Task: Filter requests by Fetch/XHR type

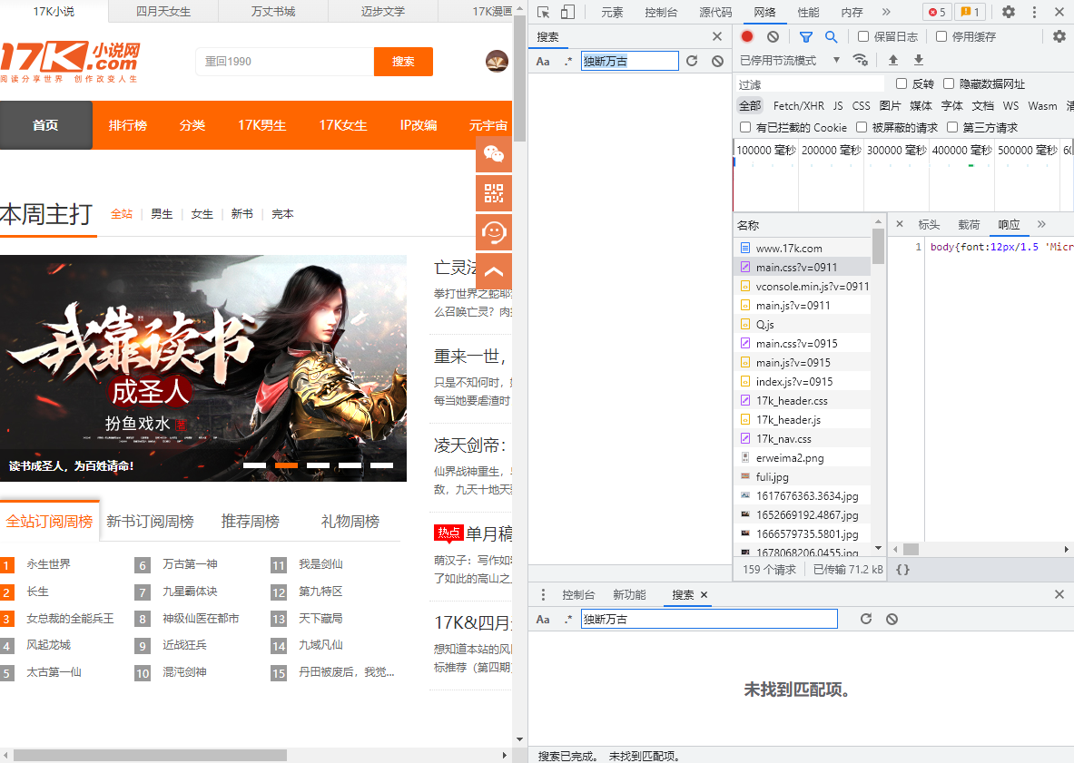Action: click(x=799, y=106)
